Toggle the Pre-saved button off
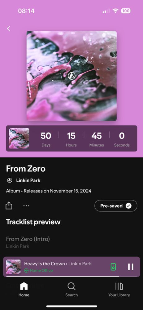This screenshot has width=143, height=310. 116,206
